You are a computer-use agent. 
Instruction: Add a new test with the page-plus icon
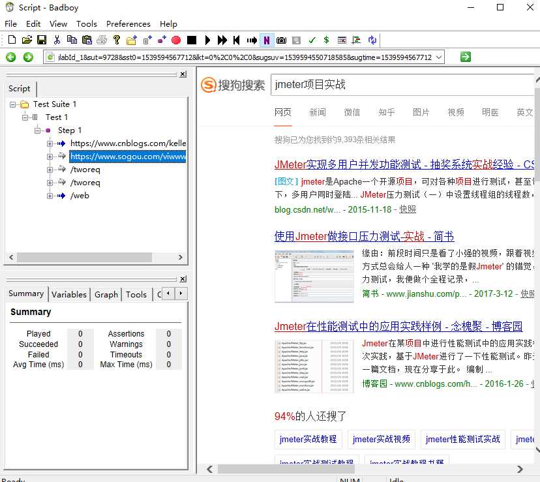147,40
